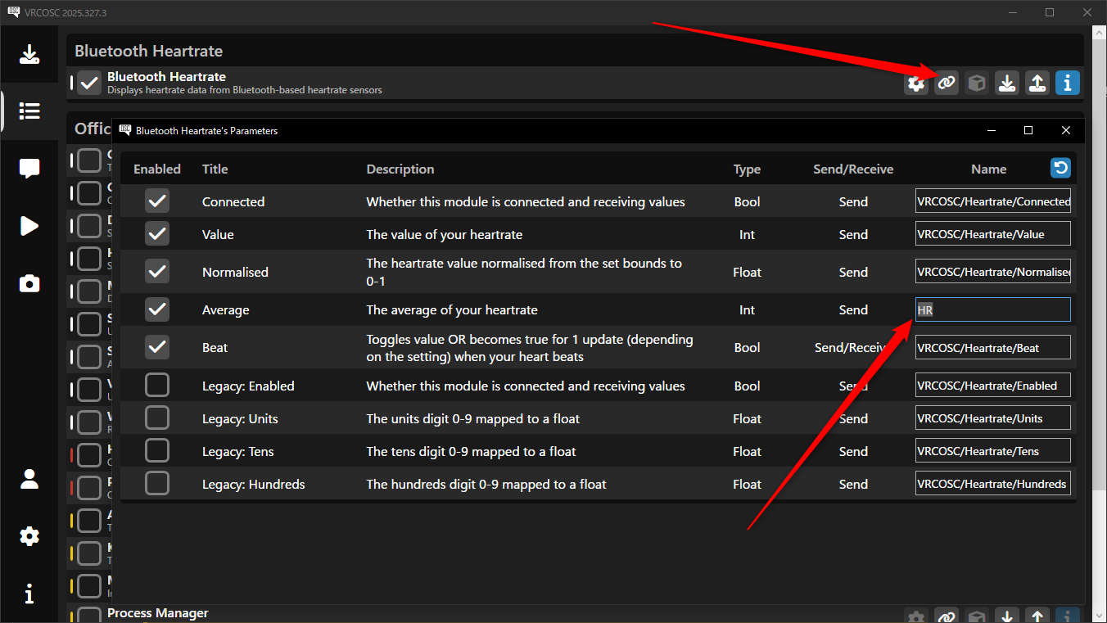Edit the VRCOSC/Heartrate/Units name field
The image size is (1107, 623).
pos(992,418)
